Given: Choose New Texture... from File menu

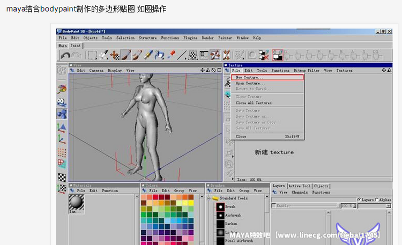Looking at the screenshot, I should 267,77.
